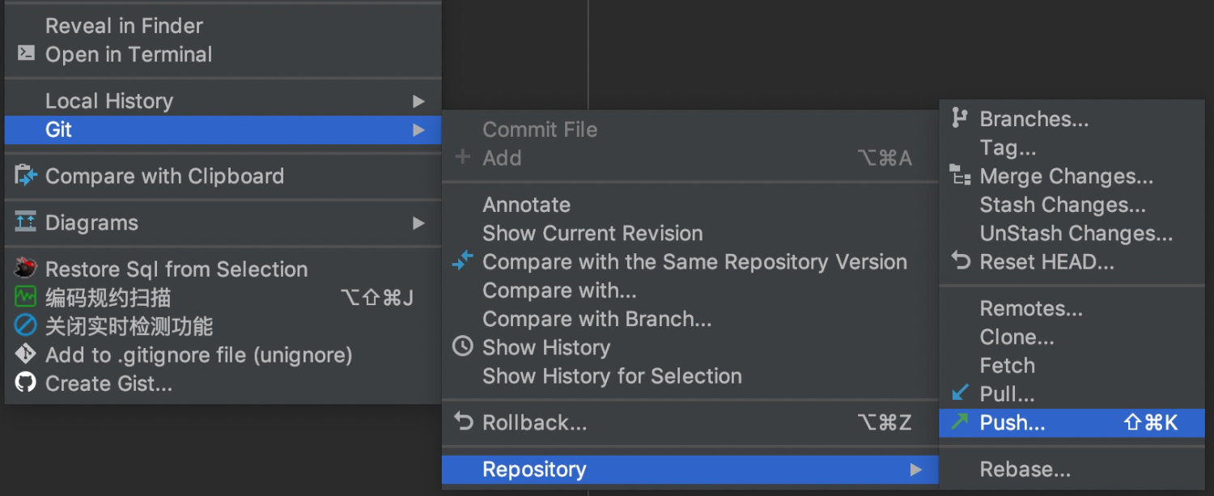Click the GitHub icon for Create Gist
The height and width of the screenshot is (496, 1214).
26,383
